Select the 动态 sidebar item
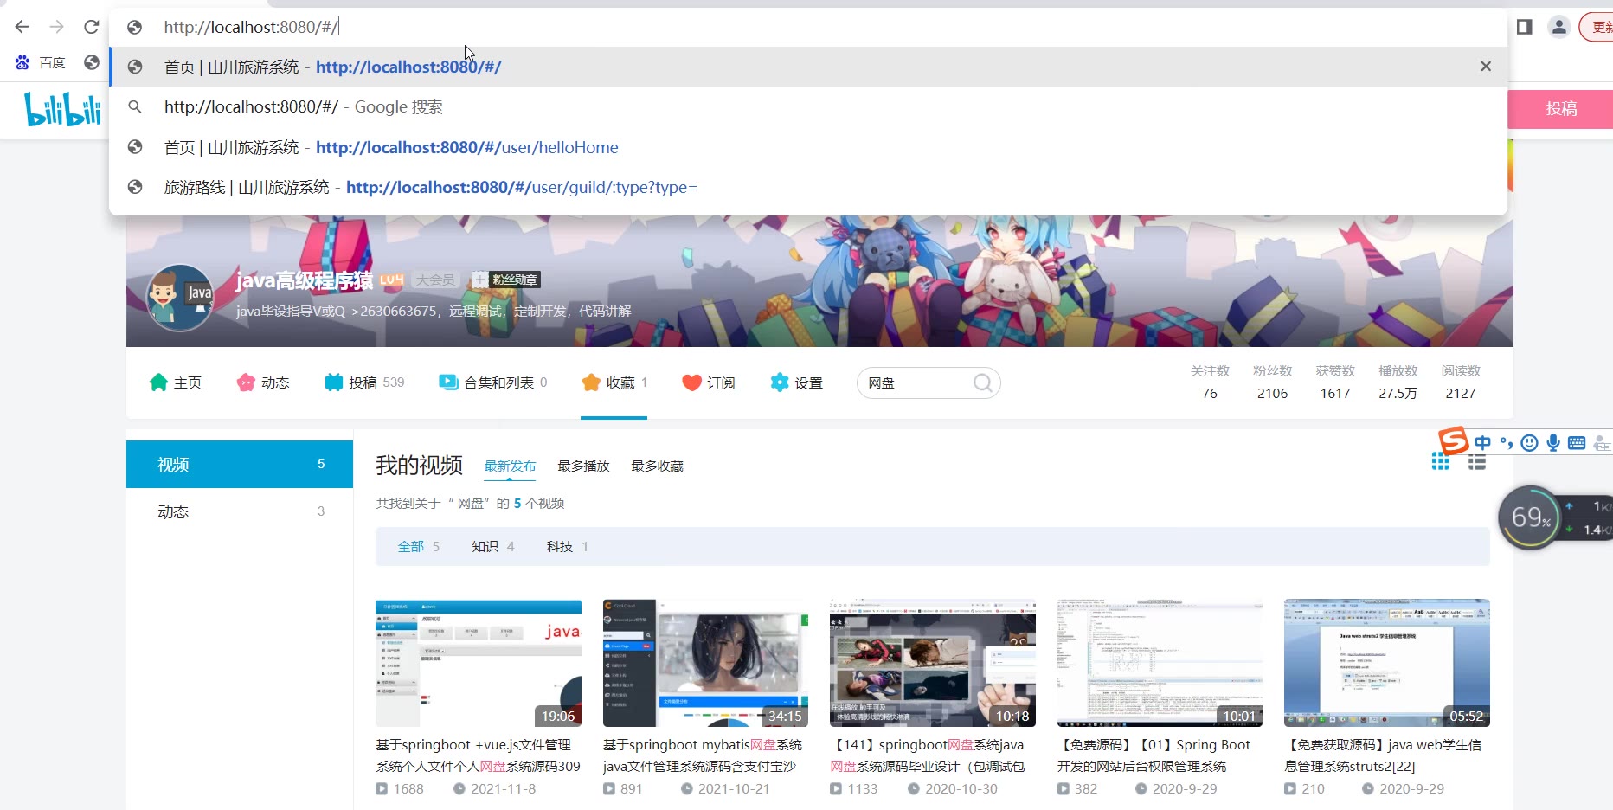 240,511
